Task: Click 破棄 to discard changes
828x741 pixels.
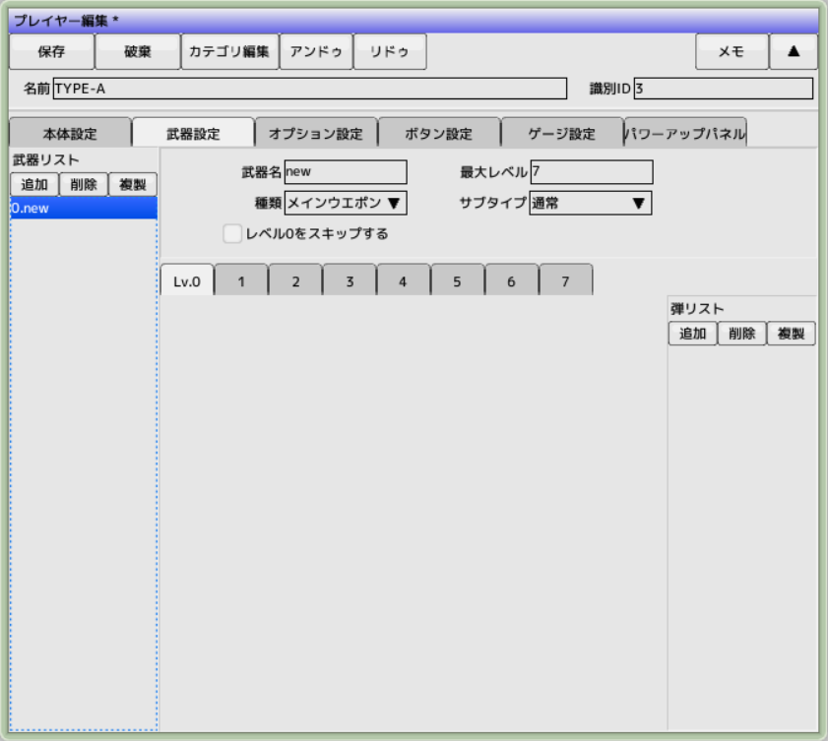Action: [x=137, y=52]
